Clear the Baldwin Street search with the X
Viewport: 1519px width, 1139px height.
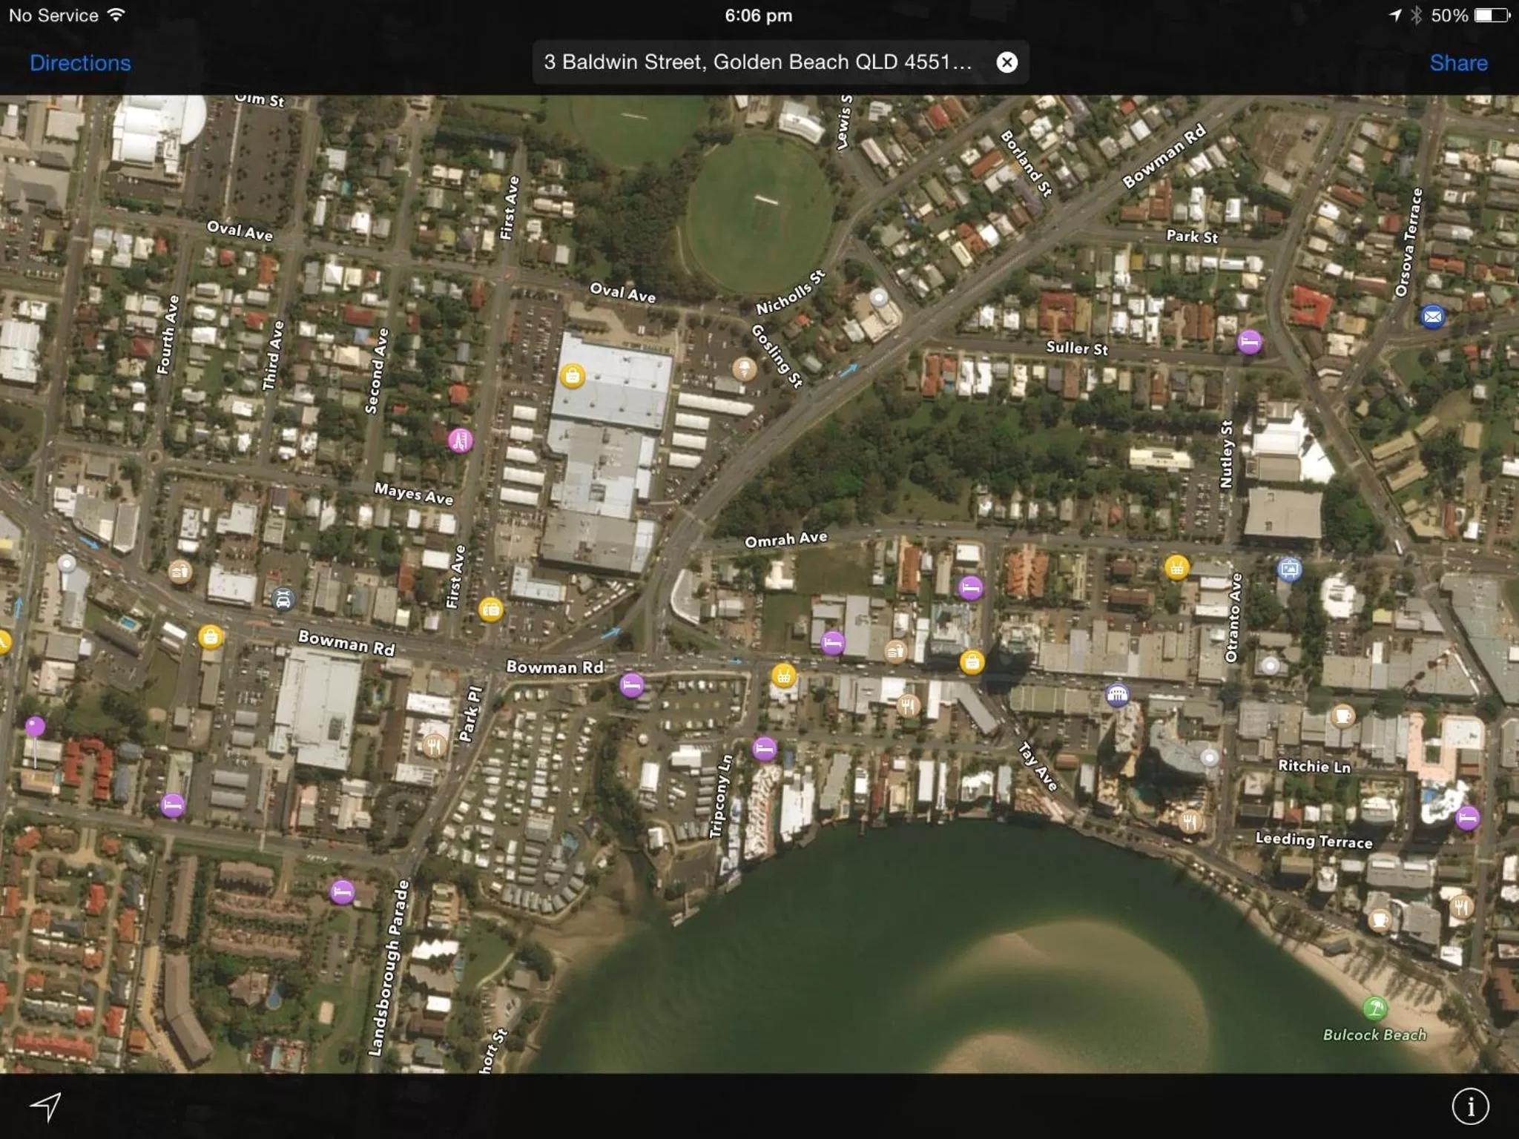(1007, 62)
